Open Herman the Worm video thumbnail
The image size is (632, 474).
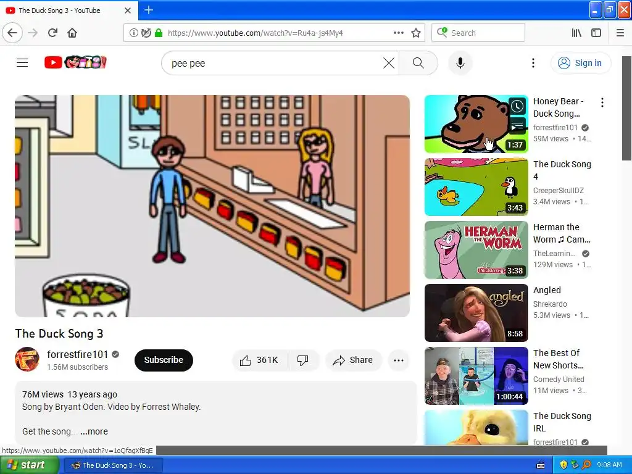(x=476, y=250)
